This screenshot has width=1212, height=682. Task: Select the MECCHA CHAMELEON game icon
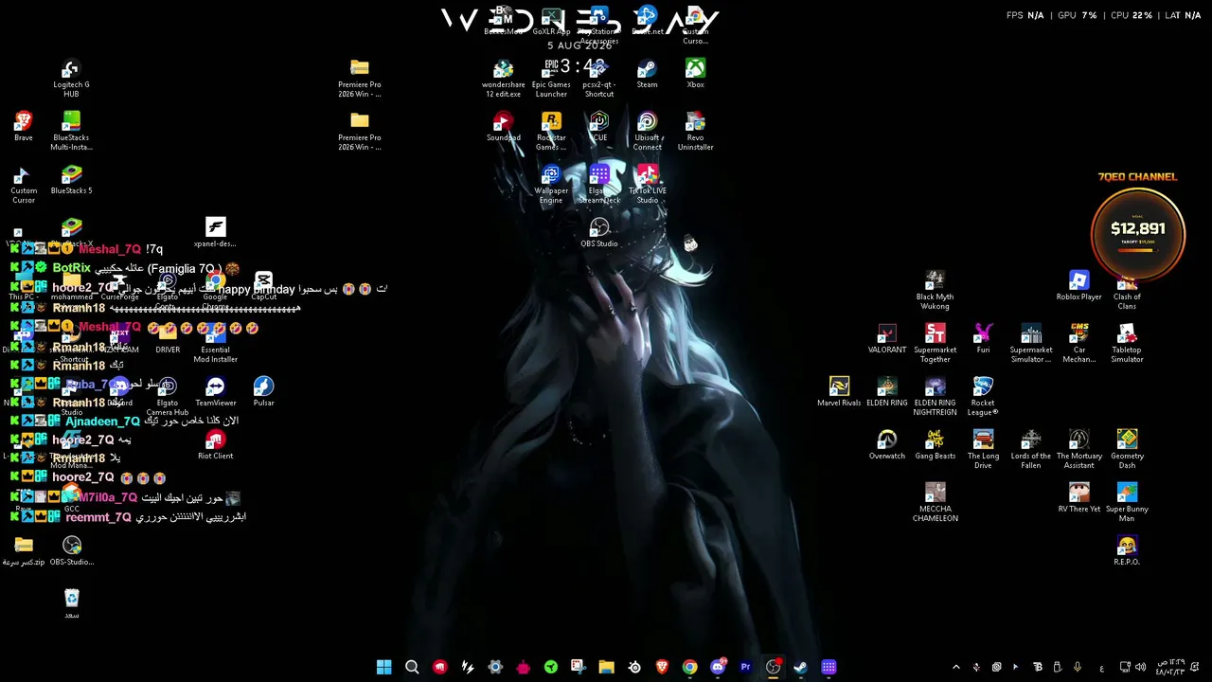[x=936, y=502]
